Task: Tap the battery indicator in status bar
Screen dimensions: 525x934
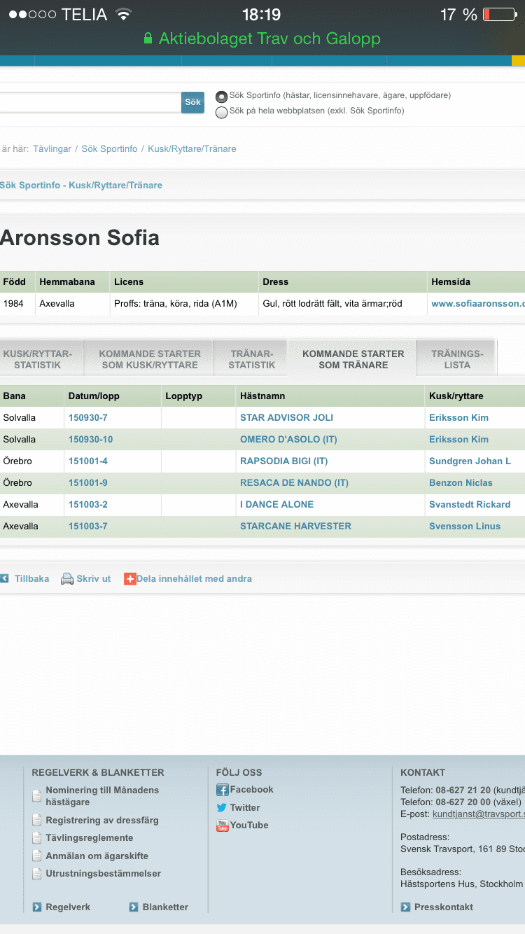Action: (499, 15)
